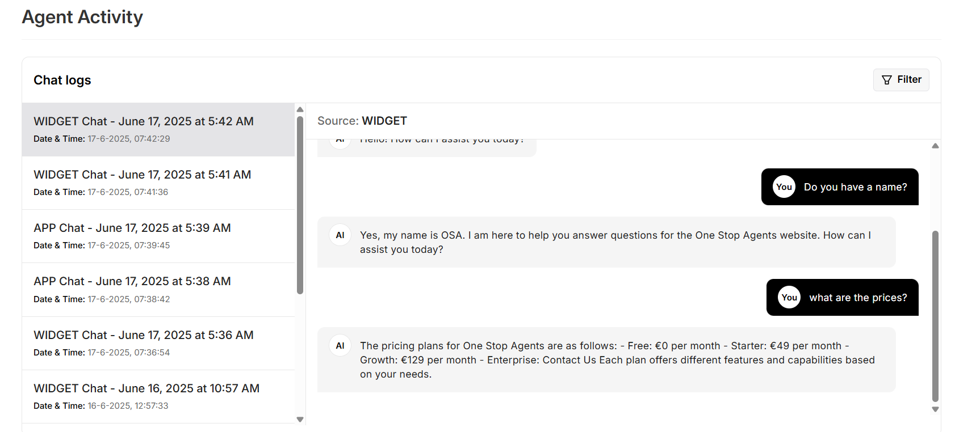Click the chat list scroll up arrow

click(300, 110)
